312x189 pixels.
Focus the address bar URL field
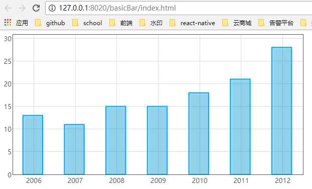point(179,8)
